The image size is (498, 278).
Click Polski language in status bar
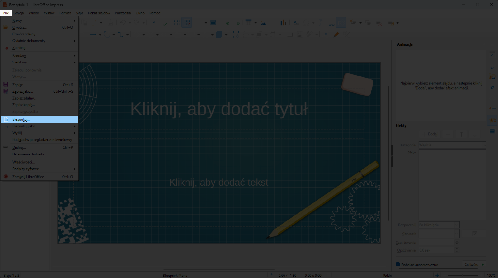[x=387, y=275]
